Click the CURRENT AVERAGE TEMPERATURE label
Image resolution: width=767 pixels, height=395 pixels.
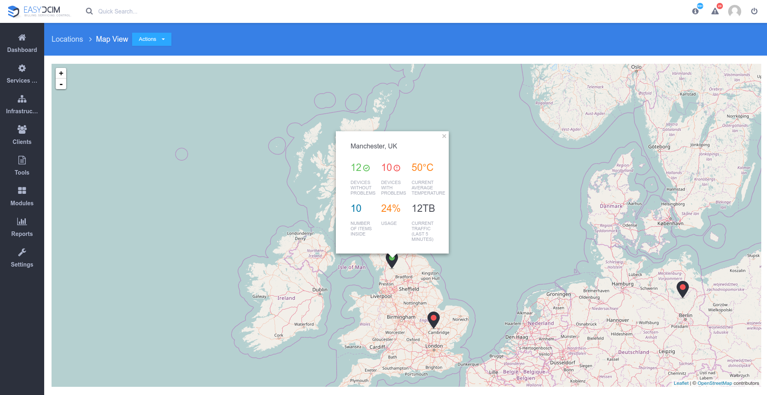point(428,188)
